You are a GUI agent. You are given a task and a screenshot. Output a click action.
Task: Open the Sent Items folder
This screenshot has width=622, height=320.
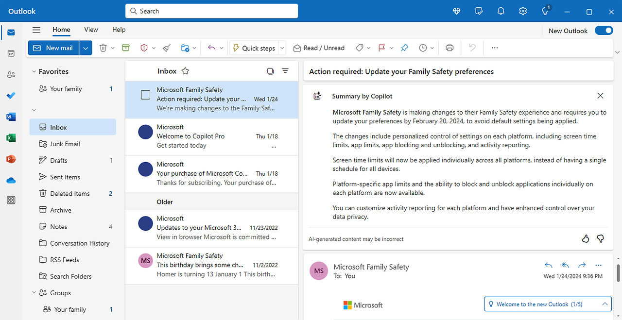pyautogui.click(x=73, y=177)
